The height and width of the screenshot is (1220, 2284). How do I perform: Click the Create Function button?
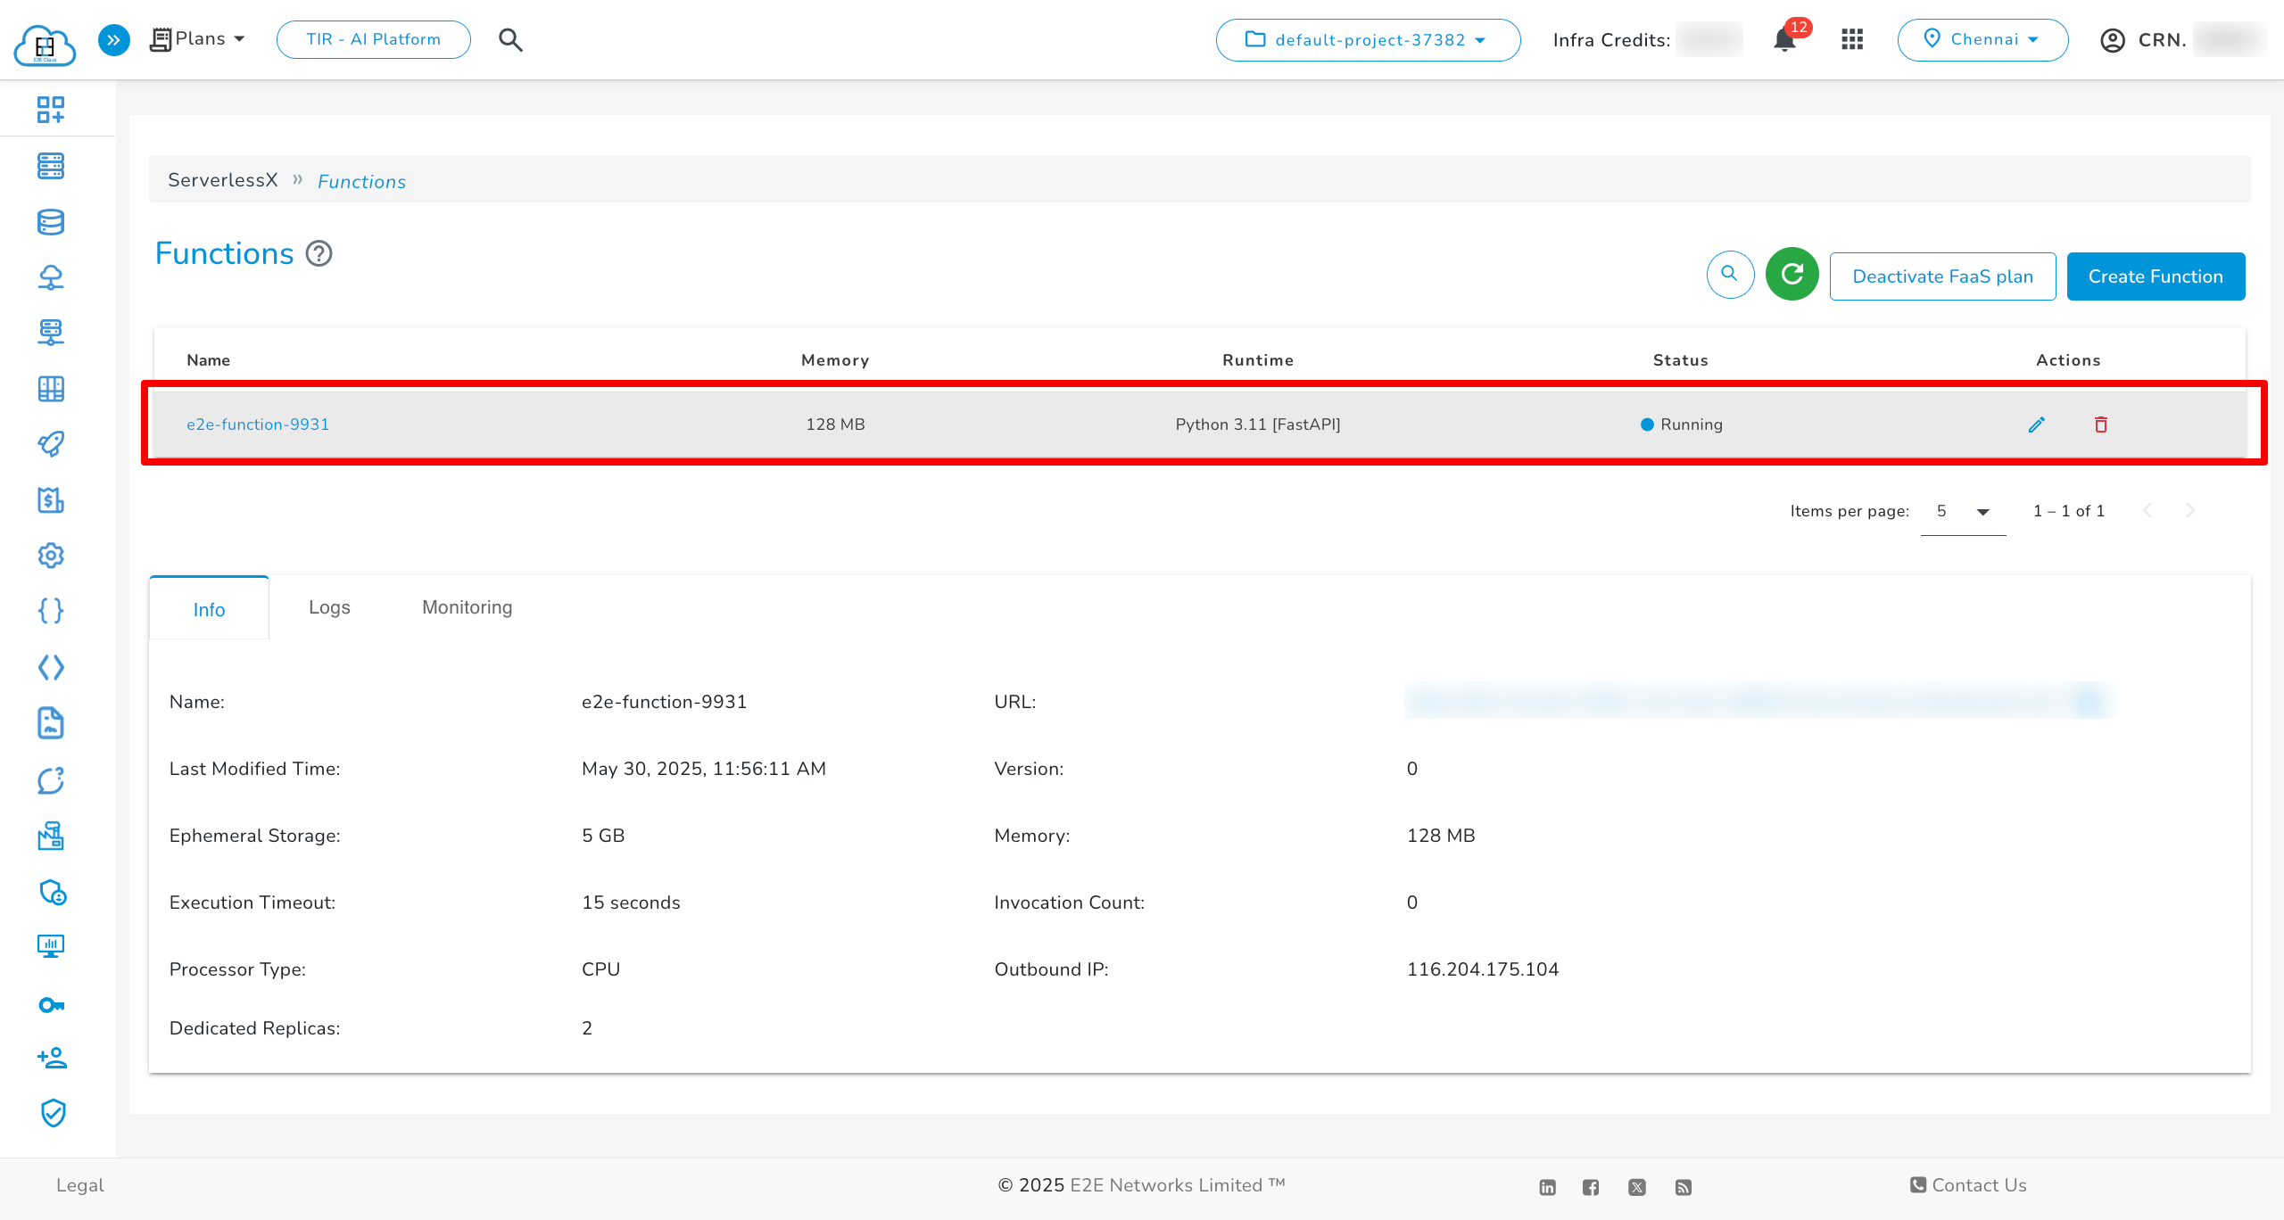[x=2156, y=276]
